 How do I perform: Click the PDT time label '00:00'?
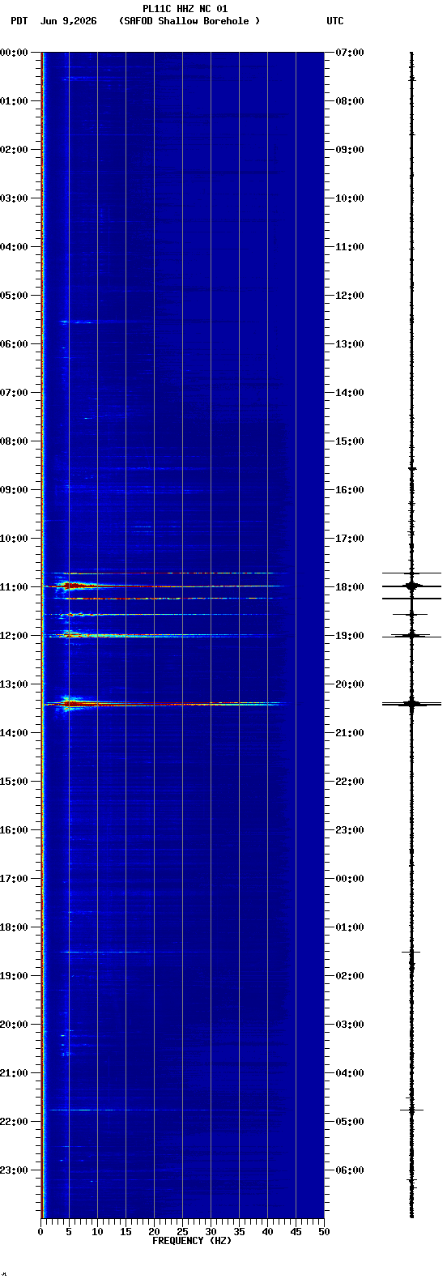click(x=14, y=53)
